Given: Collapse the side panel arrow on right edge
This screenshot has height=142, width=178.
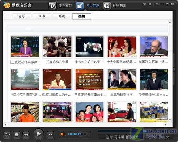Looking at the screenshot, I should tap(174, 69).
